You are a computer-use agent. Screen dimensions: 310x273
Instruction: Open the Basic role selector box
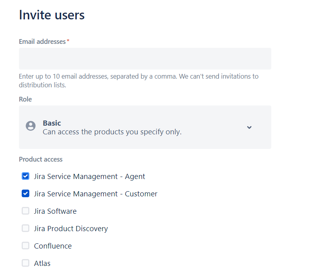click(145, 127)
